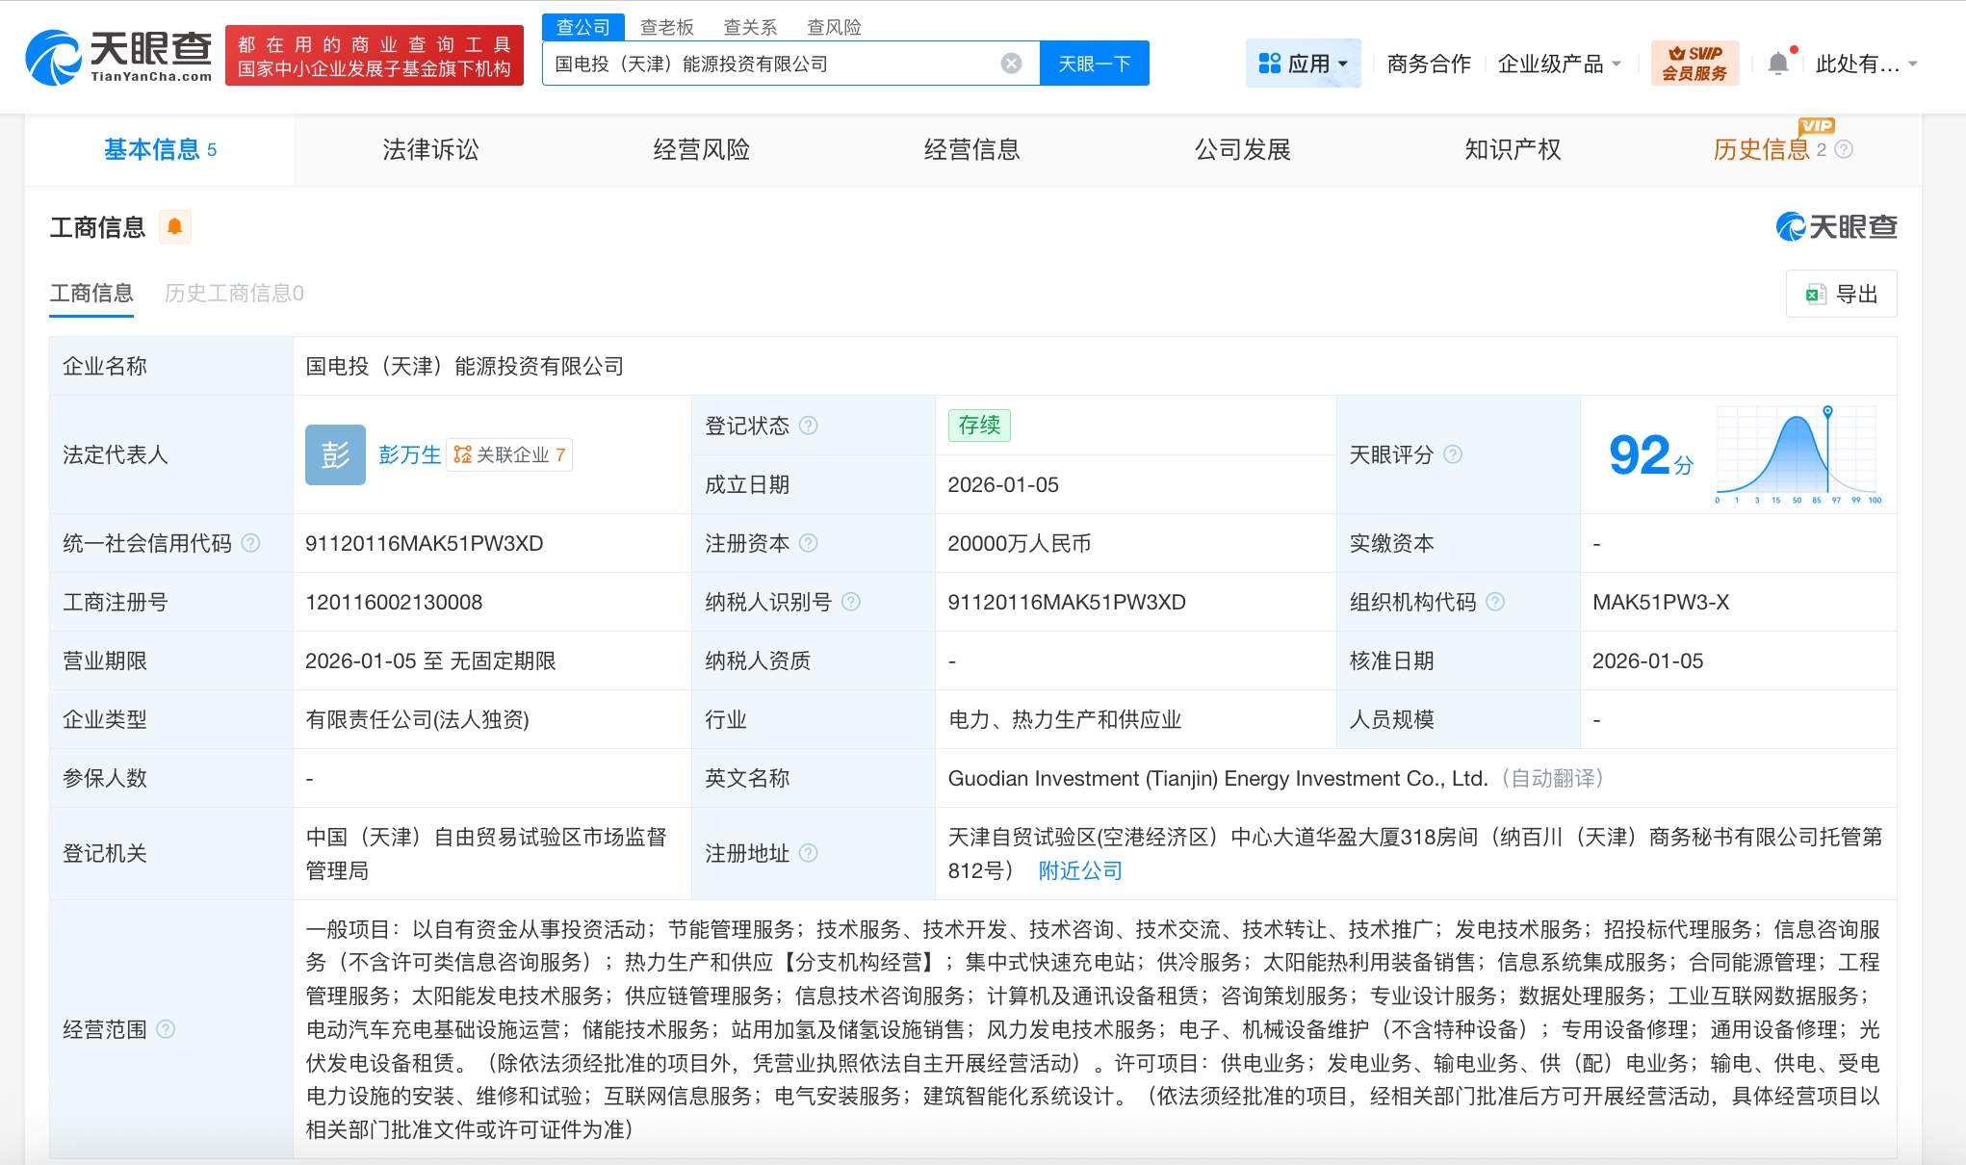Open the 附近公司 link

pyautogui.click(x=1080, y=870)
